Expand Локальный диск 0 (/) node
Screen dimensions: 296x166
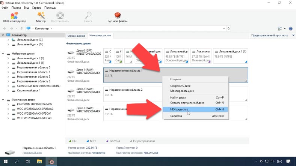click(x=8, y=58)
